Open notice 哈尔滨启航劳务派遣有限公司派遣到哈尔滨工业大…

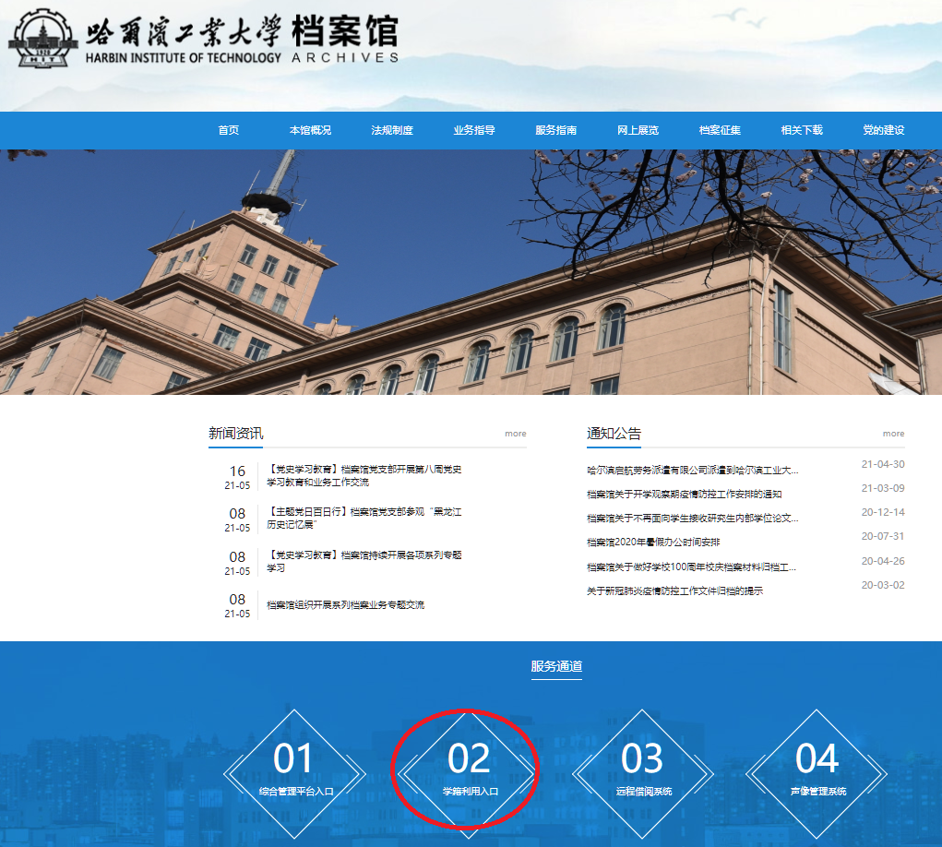(x=693, y=471)
